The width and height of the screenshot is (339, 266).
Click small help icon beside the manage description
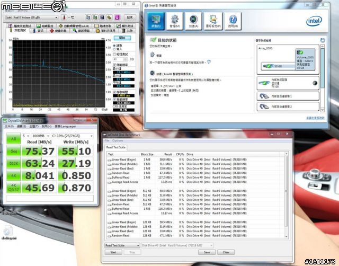[x=209, y=62]
